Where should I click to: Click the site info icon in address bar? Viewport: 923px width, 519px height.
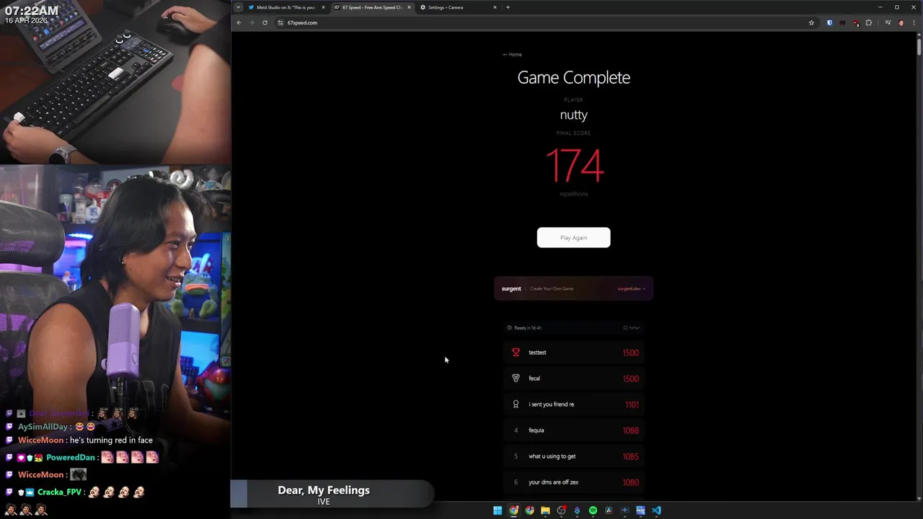pyautogui.click(x=281, y=22)
